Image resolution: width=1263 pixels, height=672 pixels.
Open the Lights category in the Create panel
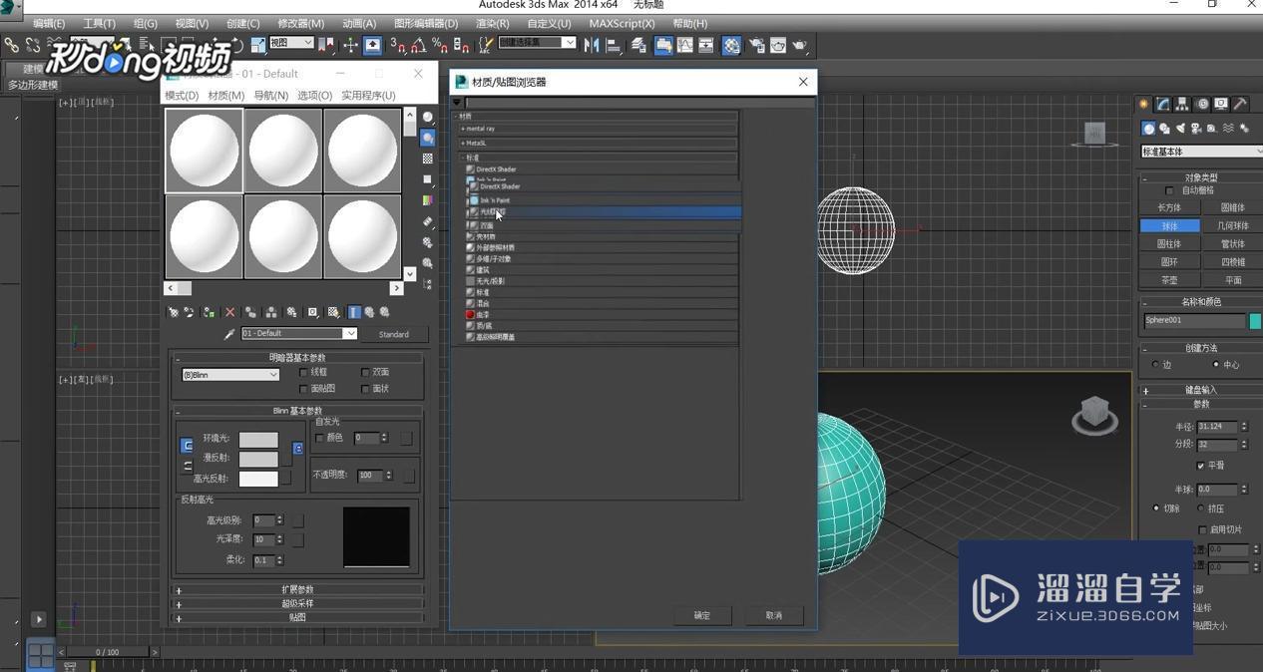[1180, 129]
